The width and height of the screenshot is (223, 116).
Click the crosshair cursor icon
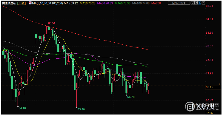click(192, 3)
